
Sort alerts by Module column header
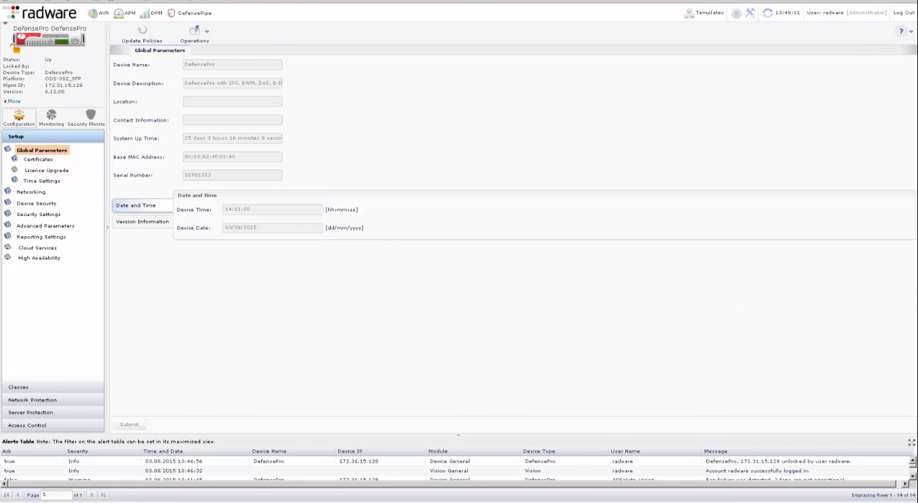473,451
